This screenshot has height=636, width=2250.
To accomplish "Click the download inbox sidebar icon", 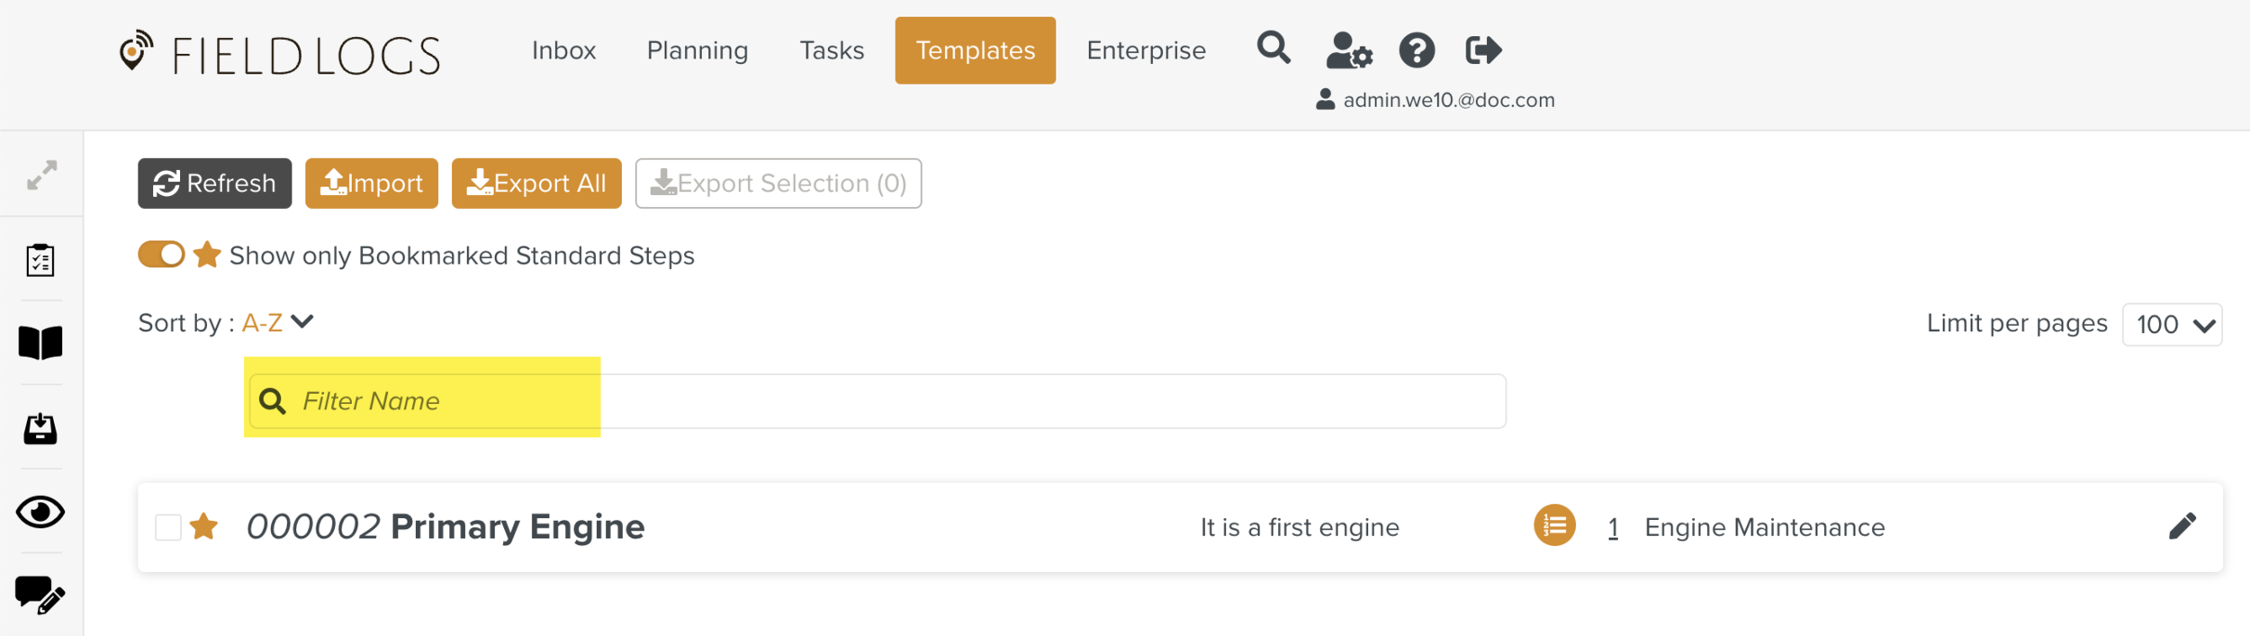I will point(40,428).
